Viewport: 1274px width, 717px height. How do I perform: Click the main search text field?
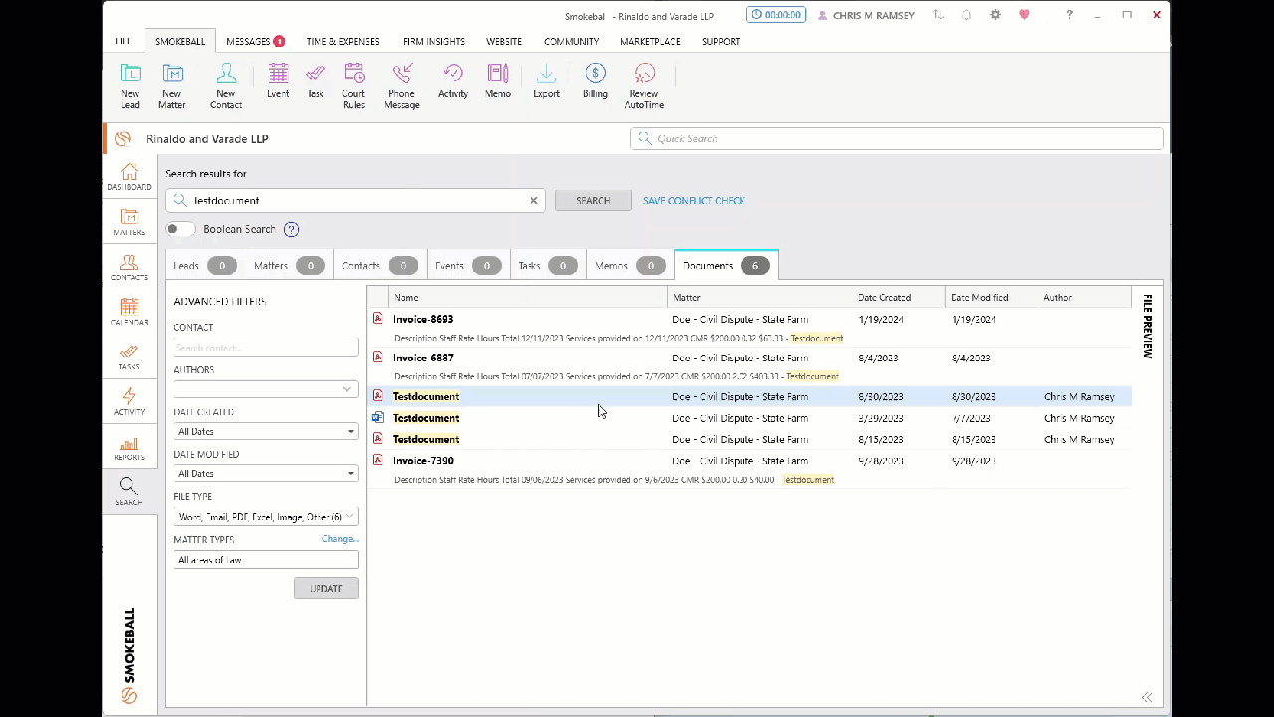(355, 200)
